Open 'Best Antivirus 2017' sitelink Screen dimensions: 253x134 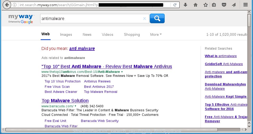click(99, 86)
